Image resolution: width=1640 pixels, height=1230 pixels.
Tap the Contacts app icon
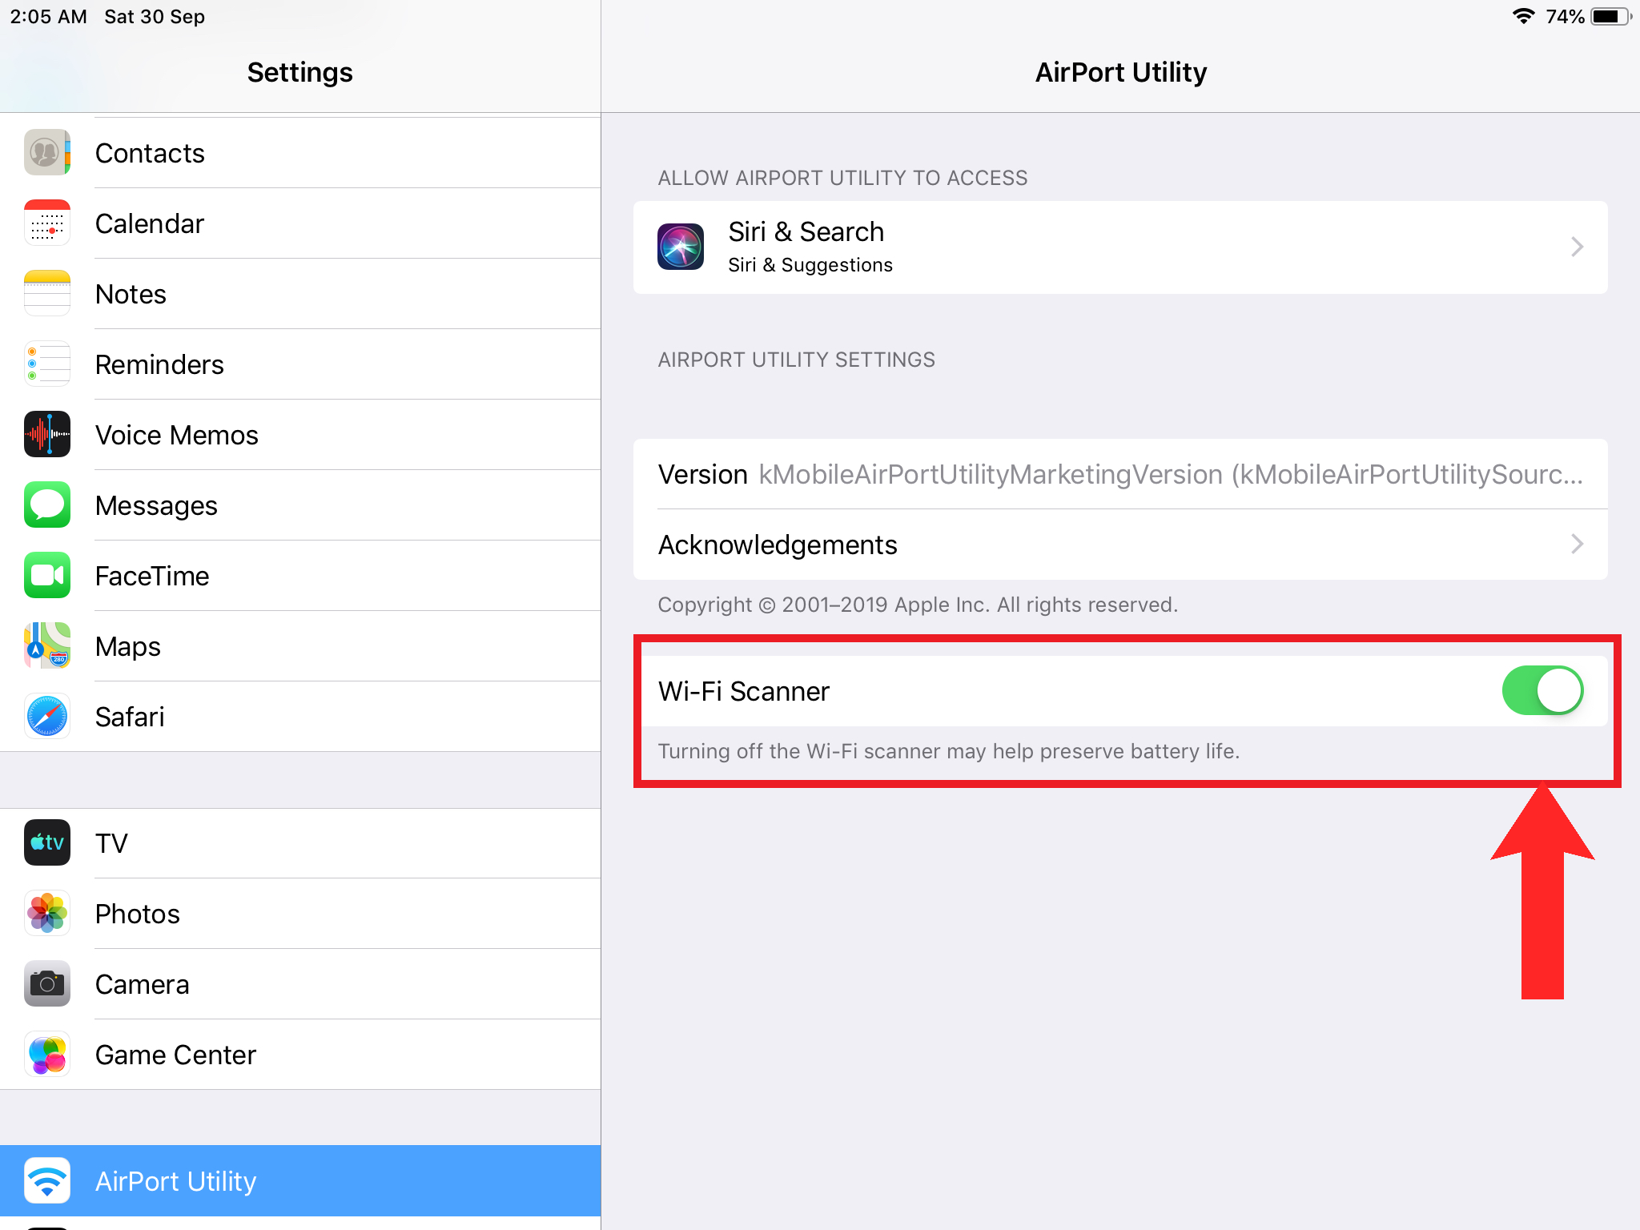coord(47,152)
